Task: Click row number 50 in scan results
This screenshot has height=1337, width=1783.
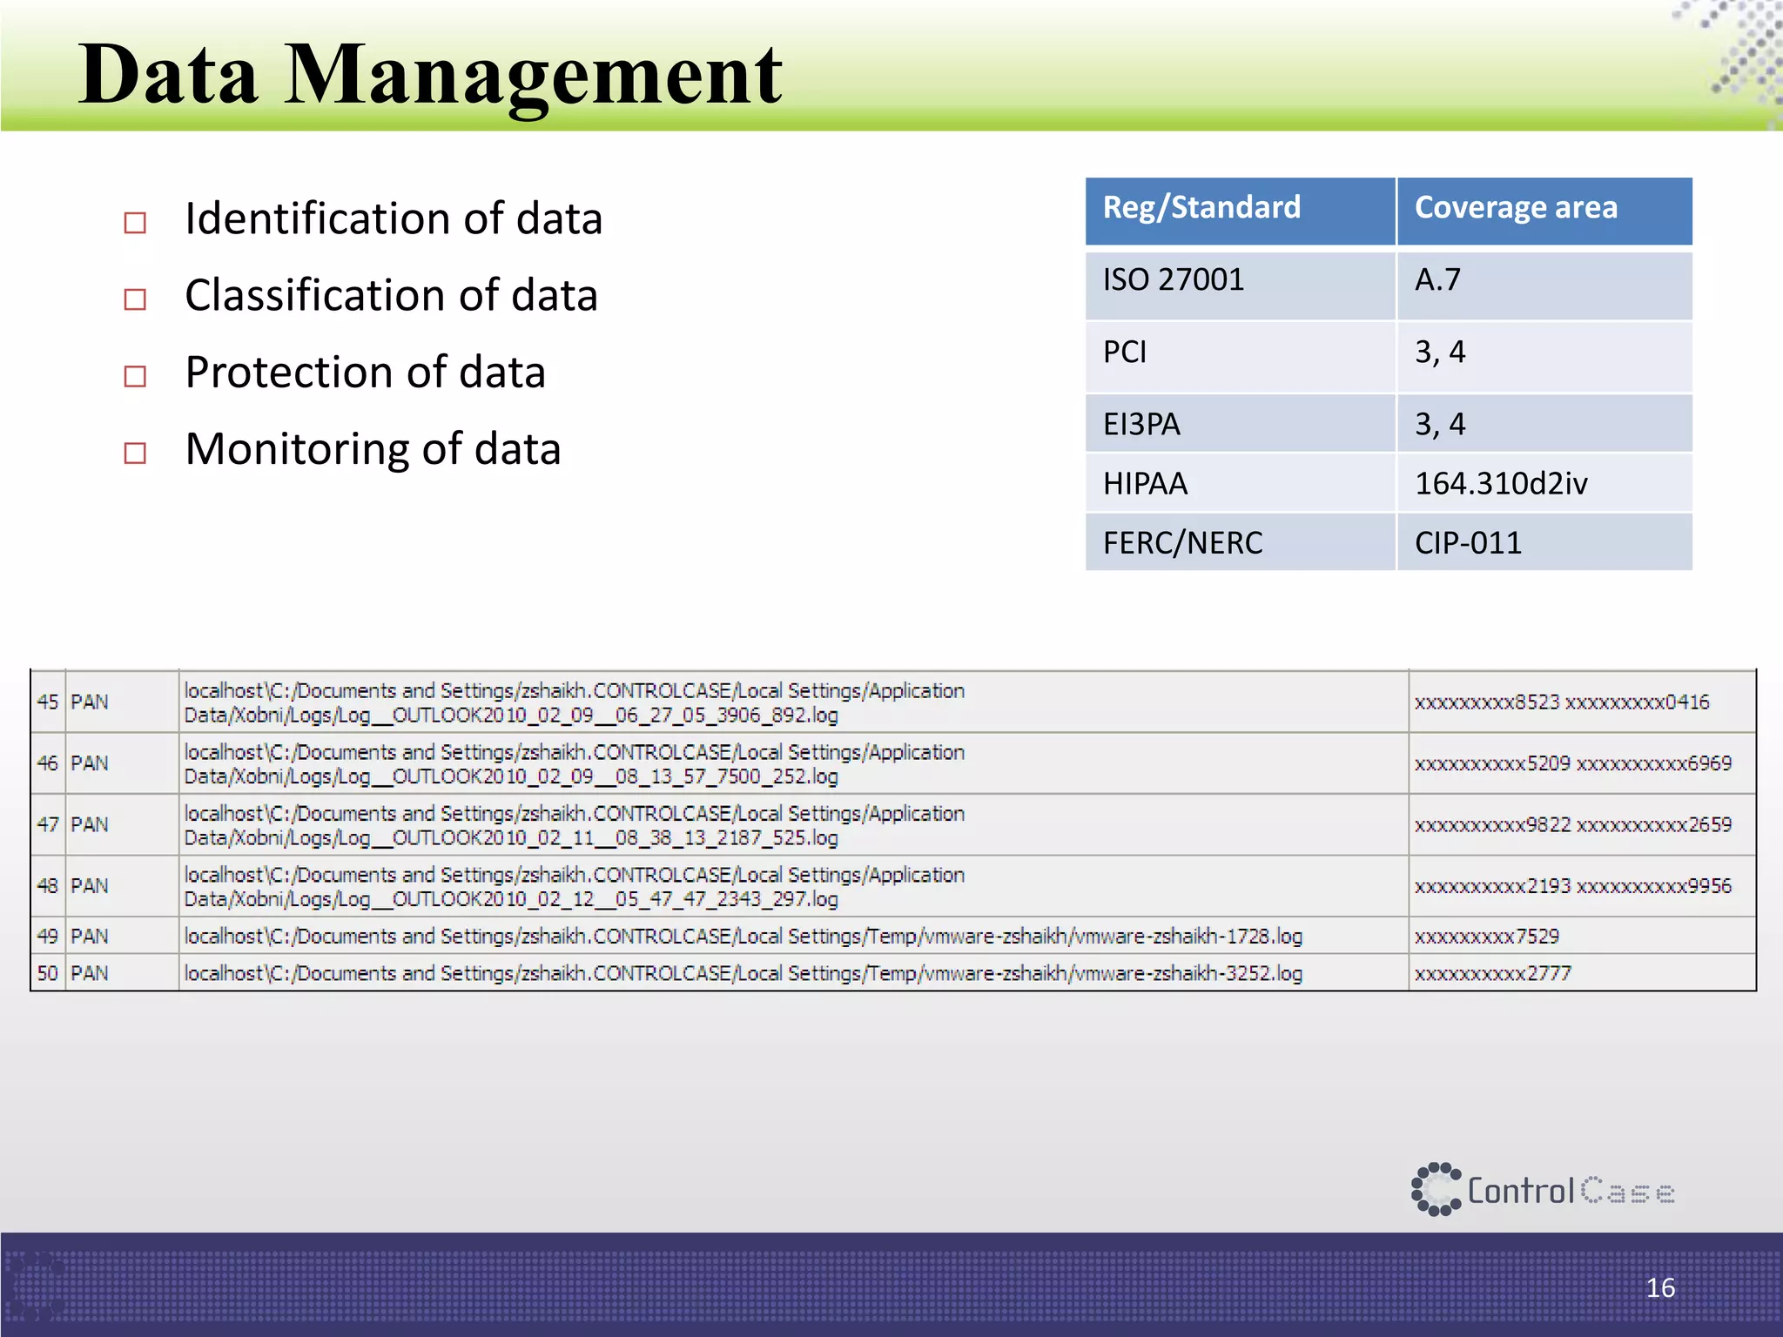Action: 48,973
